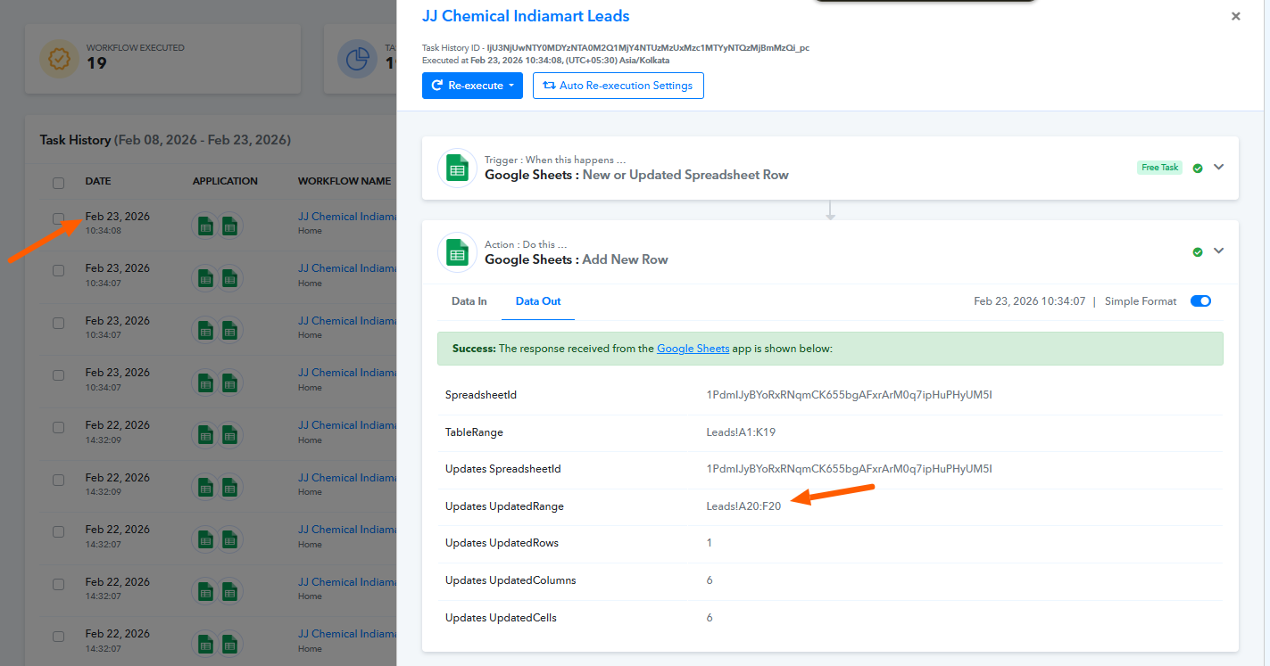
Task: Tick the select-all checkbox in Task History header
Action: (x=58, y=183)
